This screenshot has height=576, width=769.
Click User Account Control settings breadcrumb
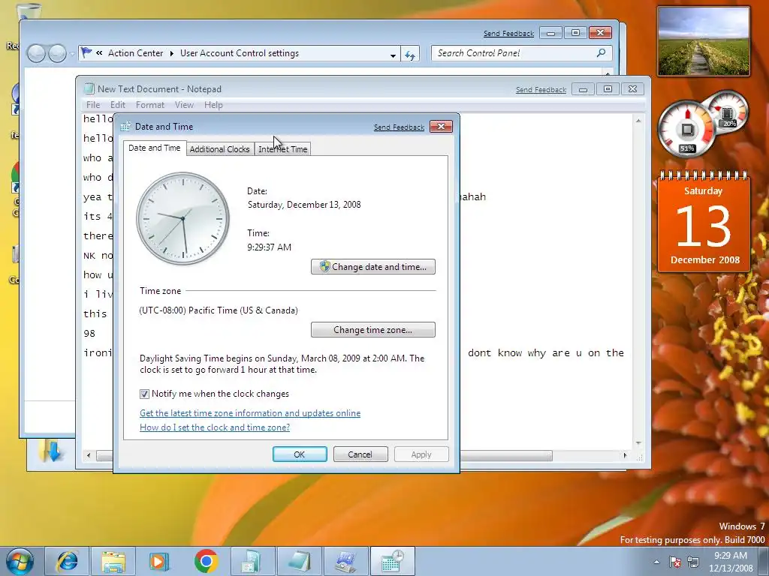coord(240,53)
